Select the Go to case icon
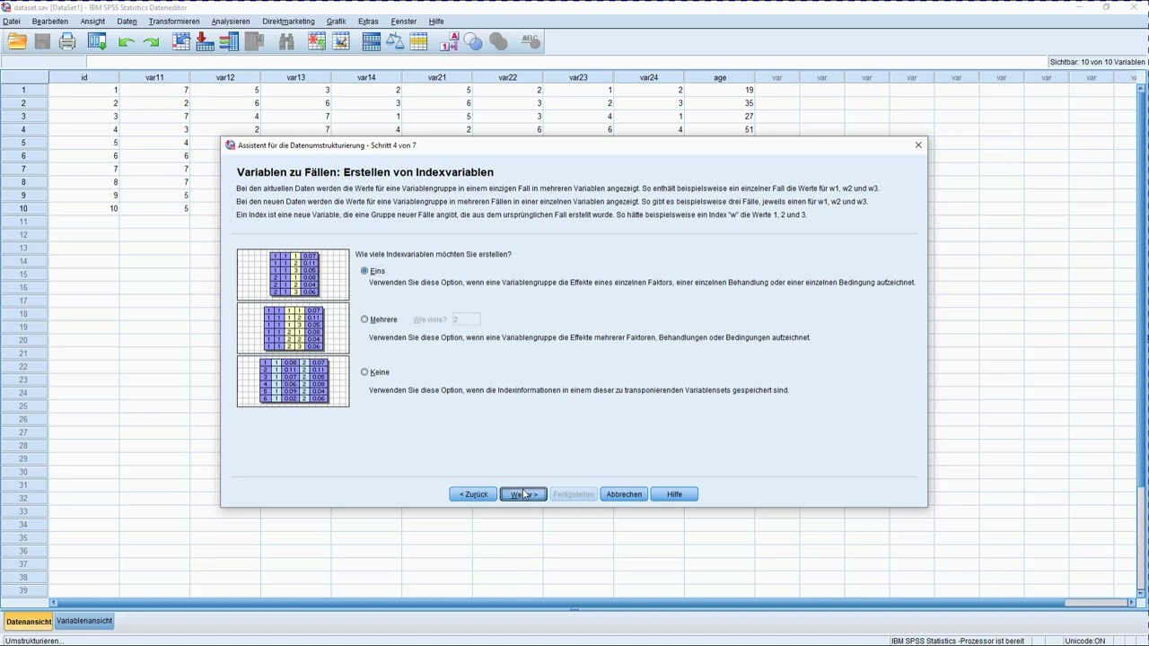 point(181,41)
